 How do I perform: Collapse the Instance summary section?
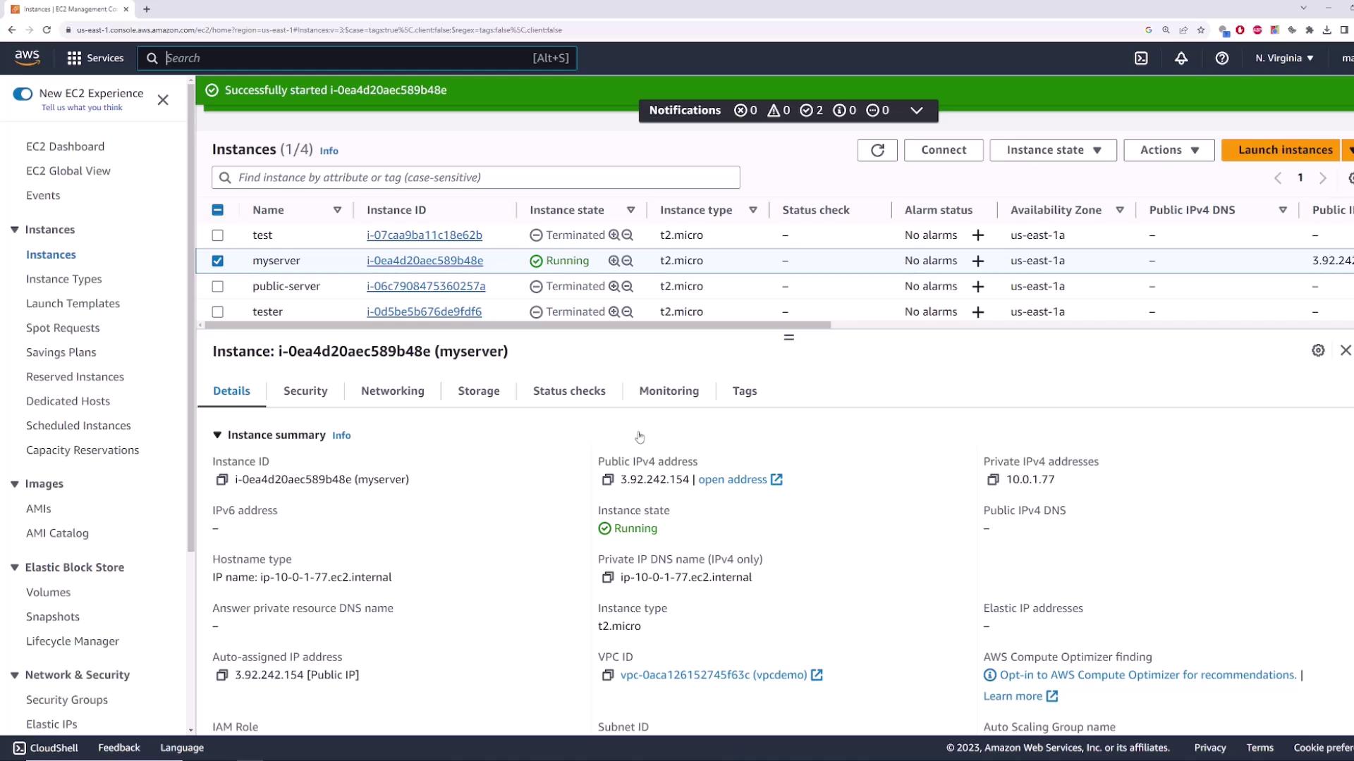(217, 435)
